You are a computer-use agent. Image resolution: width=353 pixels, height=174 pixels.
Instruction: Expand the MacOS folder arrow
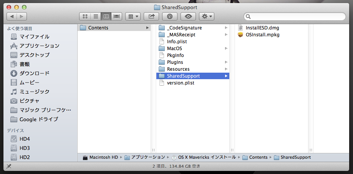point(226,49)
